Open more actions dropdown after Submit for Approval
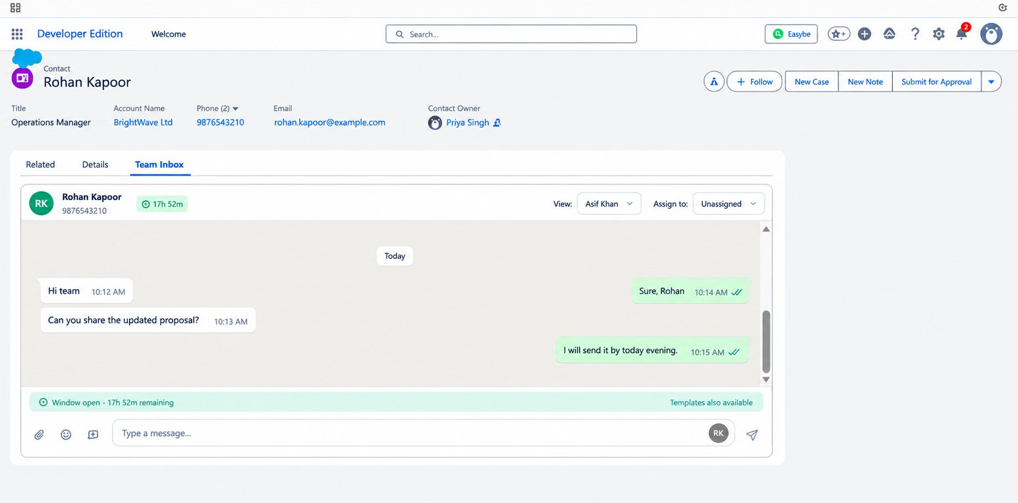This screenshot has width=1018, height=503. (x=991, y=82)
